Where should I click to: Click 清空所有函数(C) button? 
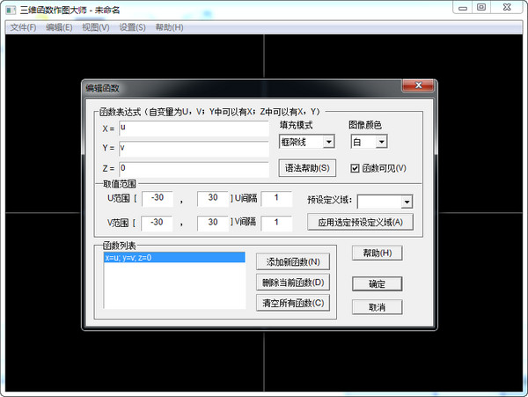pos(294,304)
